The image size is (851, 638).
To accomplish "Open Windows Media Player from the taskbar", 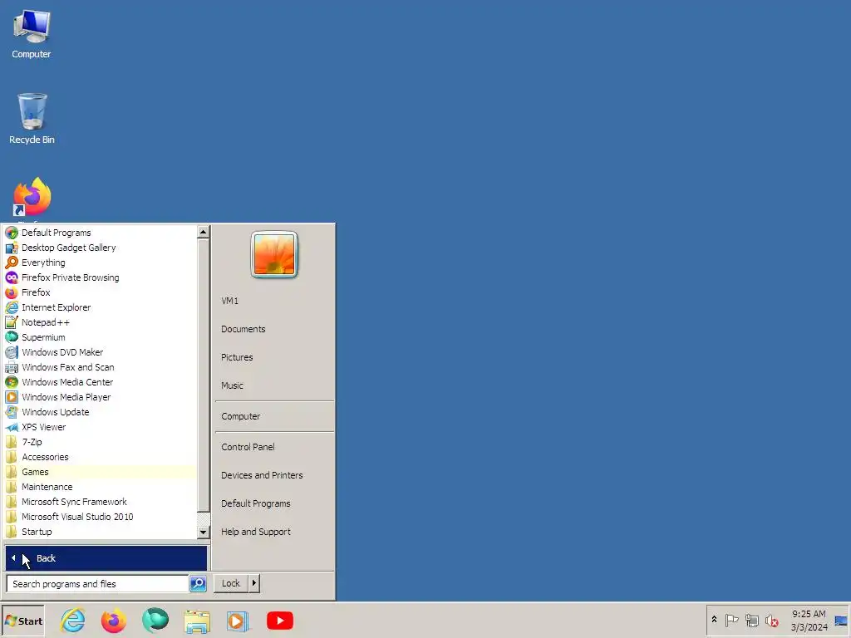I will pos(238,621).
